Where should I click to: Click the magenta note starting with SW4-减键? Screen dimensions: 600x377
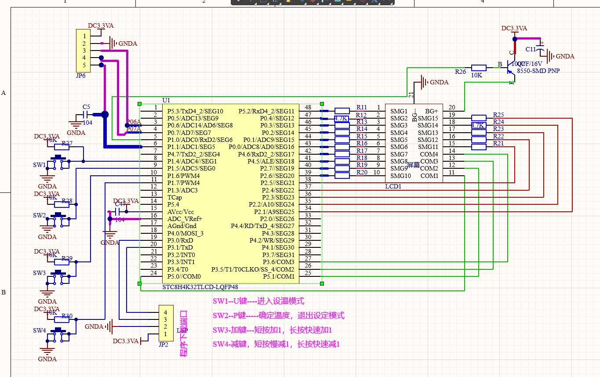[x=276, y=344]
